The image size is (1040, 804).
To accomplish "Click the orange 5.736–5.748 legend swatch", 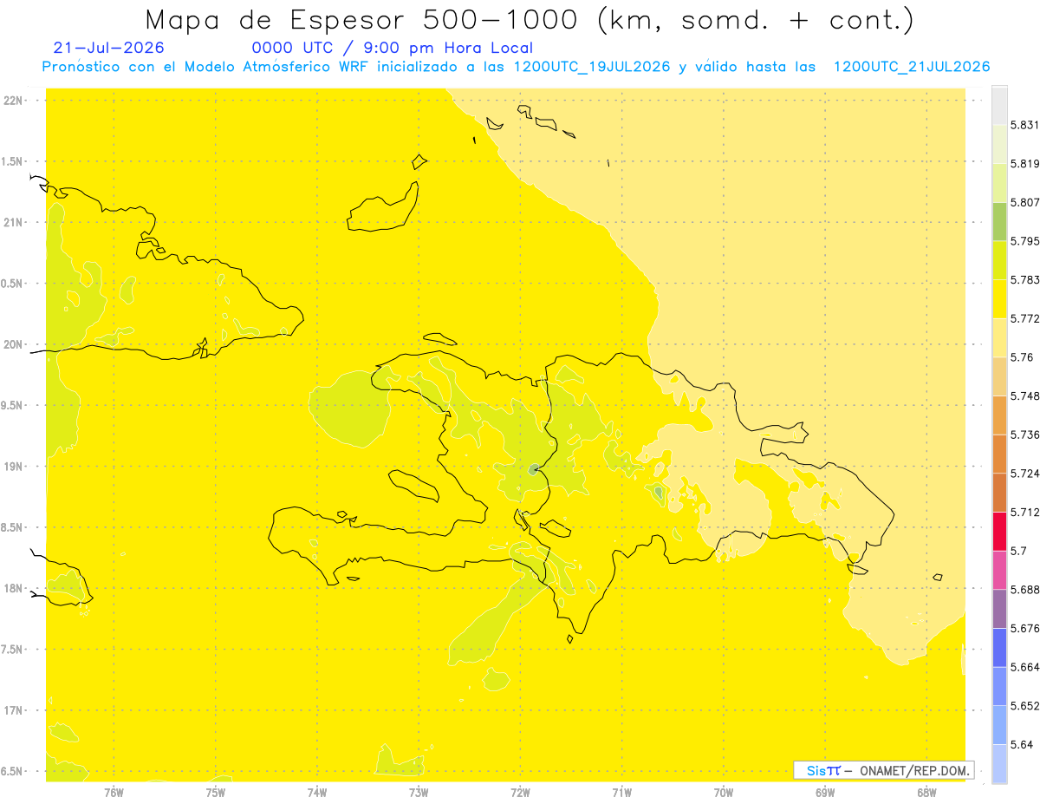I will pyautogui.click(x=999, y=415).
